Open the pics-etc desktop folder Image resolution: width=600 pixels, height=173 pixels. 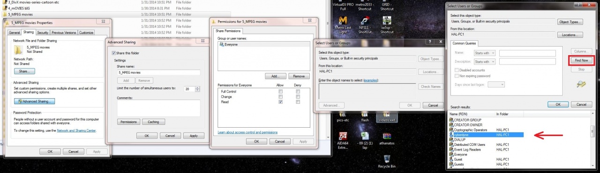tap(343, 116)
